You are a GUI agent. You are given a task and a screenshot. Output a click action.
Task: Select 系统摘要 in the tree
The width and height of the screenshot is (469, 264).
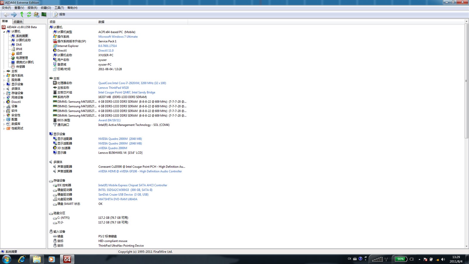click(x=22, y=36)
